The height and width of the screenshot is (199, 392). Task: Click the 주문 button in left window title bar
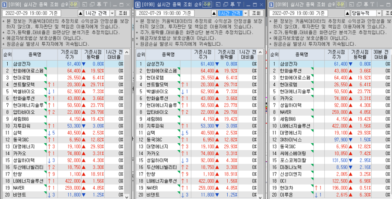tap(73, 4)
